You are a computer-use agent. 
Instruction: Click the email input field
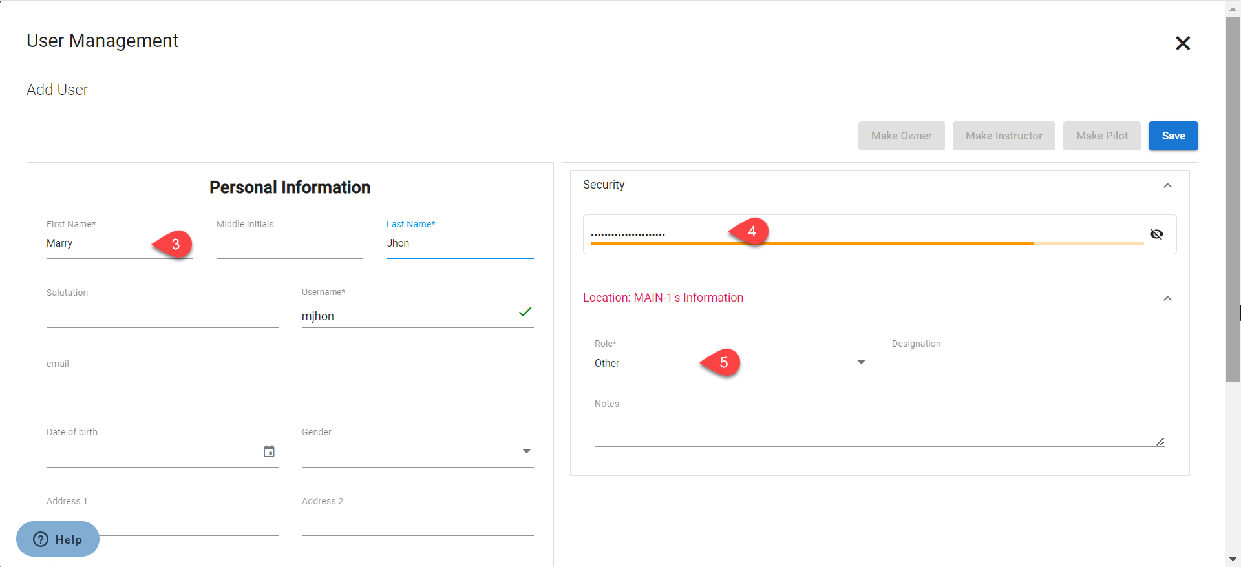(x=290, y=385)
